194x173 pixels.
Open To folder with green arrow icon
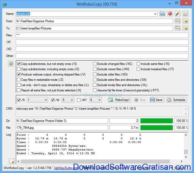point(185,28)
